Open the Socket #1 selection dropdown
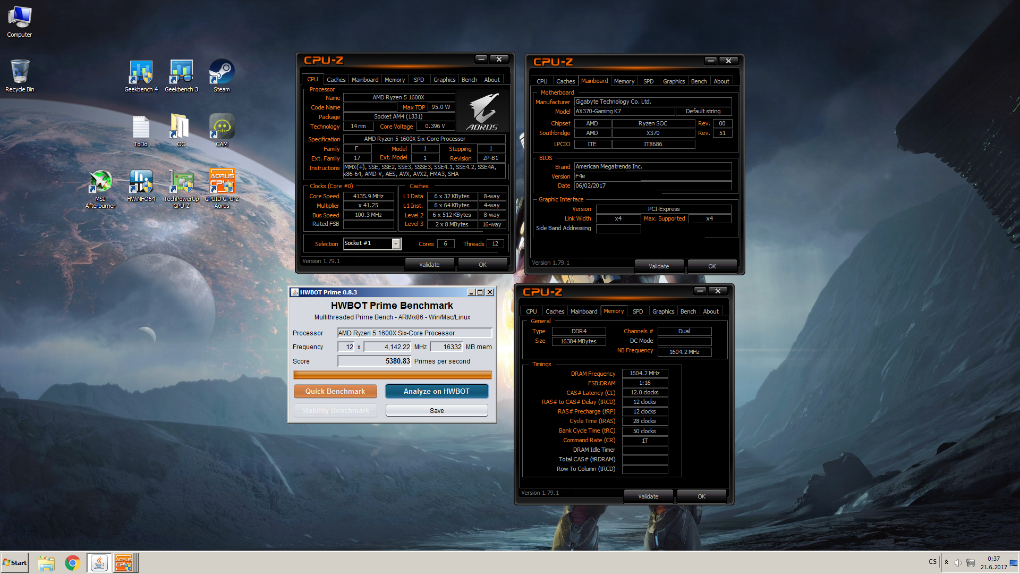1020x574 pixels. 372,243
